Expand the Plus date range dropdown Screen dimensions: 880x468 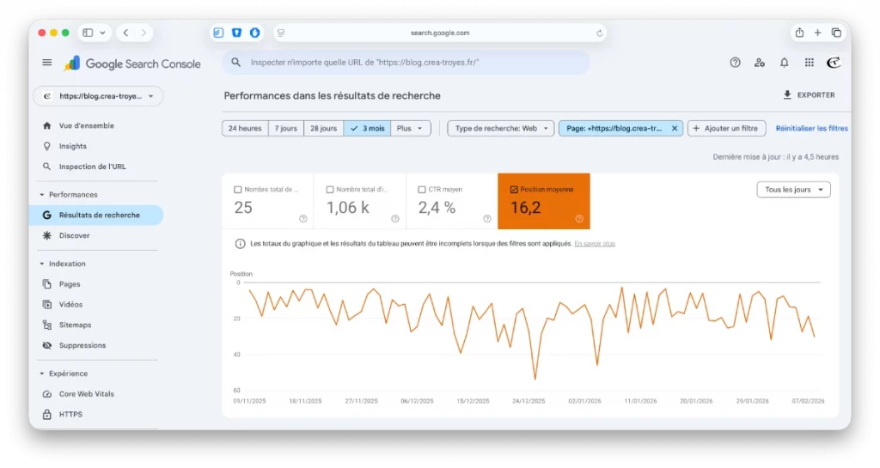410,129
